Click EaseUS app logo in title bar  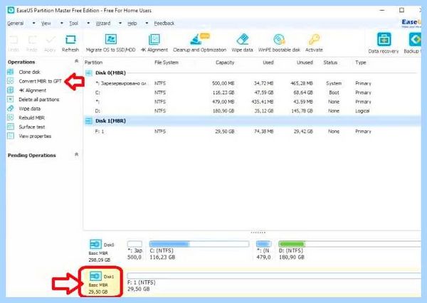pos(11,11)
